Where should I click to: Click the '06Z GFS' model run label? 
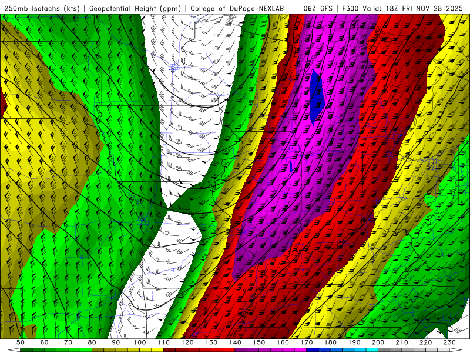pyautogui.click(x=318, y=9)
